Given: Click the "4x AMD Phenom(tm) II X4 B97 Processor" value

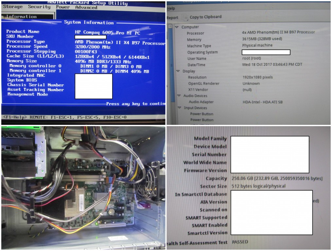Looking at the screenshot, I should click(278, 32).
